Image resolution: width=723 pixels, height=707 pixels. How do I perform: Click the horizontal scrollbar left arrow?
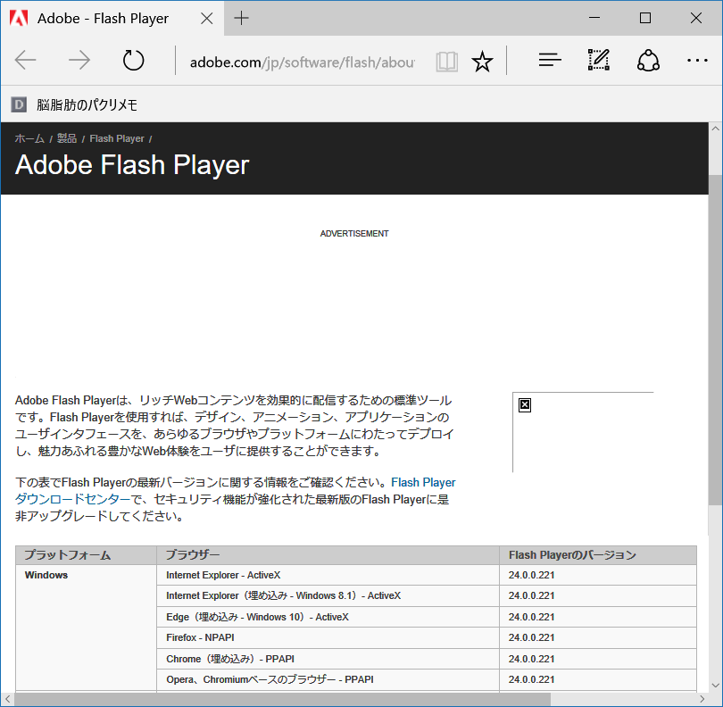[7, 699]
